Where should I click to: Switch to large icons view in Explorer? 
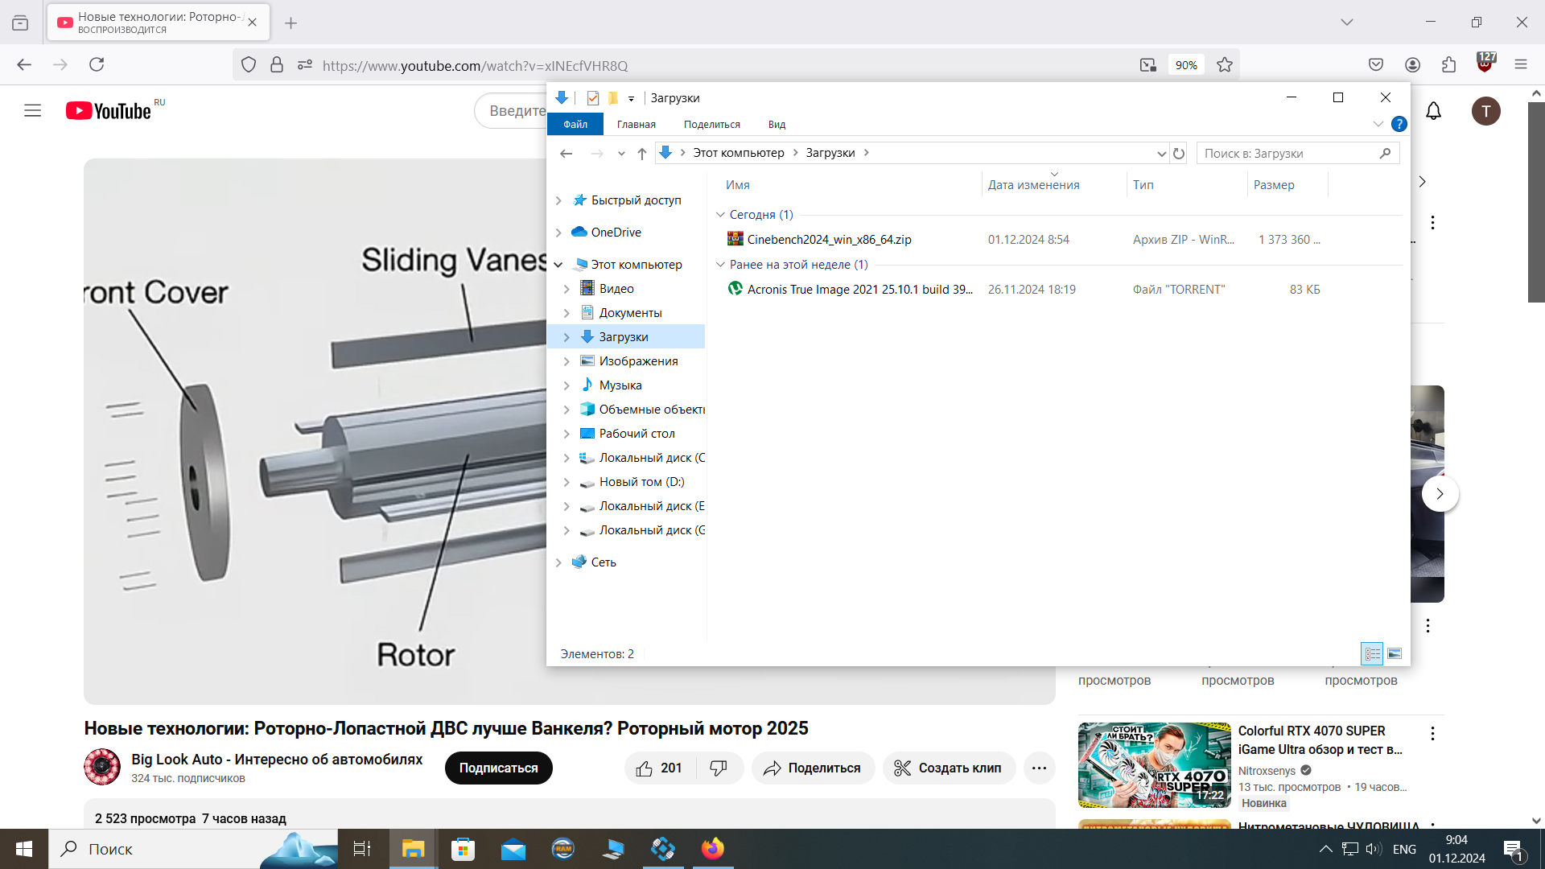coord(1395,653)
